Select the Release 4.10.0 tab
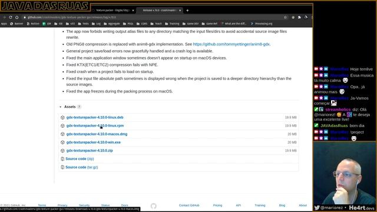 [160, 11]
